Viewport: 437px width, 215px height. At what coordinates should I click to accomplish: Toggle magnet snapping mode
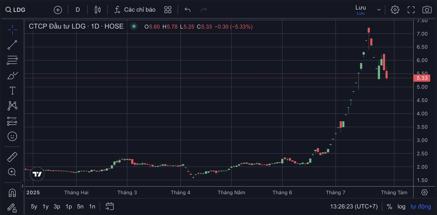[12, 193]
